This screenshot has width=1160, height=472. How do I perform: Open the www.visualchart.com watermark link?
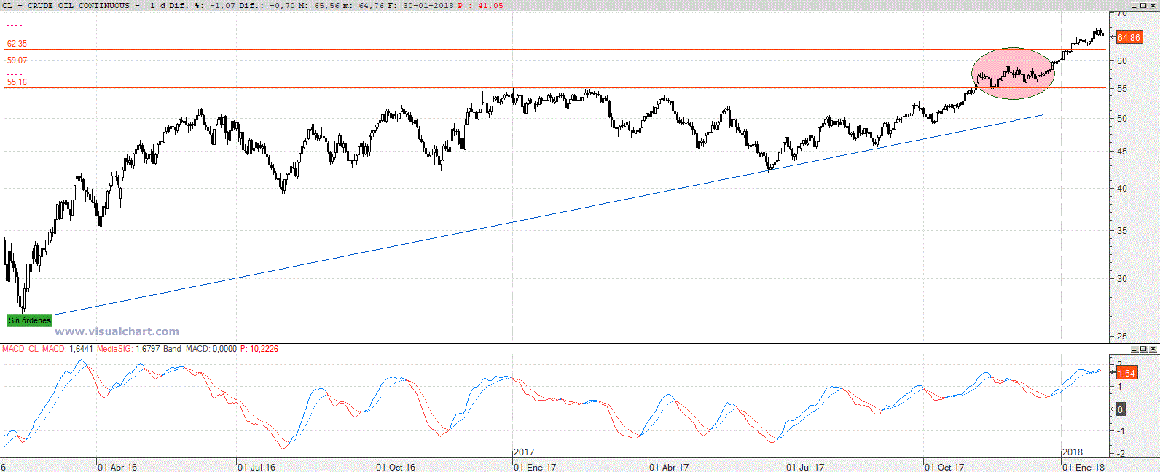pos(117,331)
